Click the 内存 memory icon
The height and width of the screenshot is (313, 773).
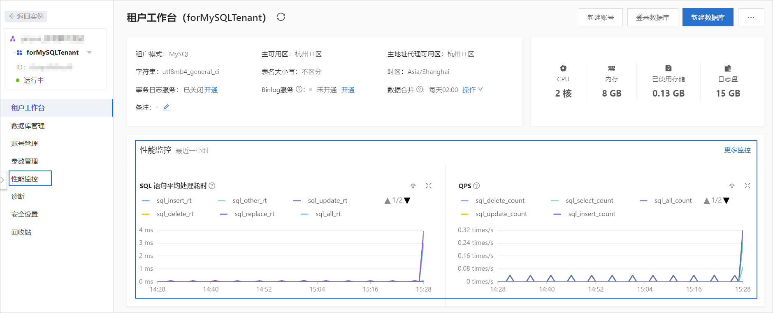[612, 68]
